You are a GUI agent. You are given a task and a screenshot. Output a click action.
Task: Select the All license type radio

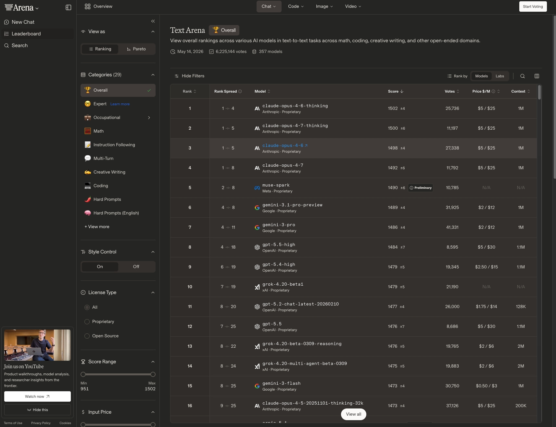pyautogui.click(x=87, y=307)
